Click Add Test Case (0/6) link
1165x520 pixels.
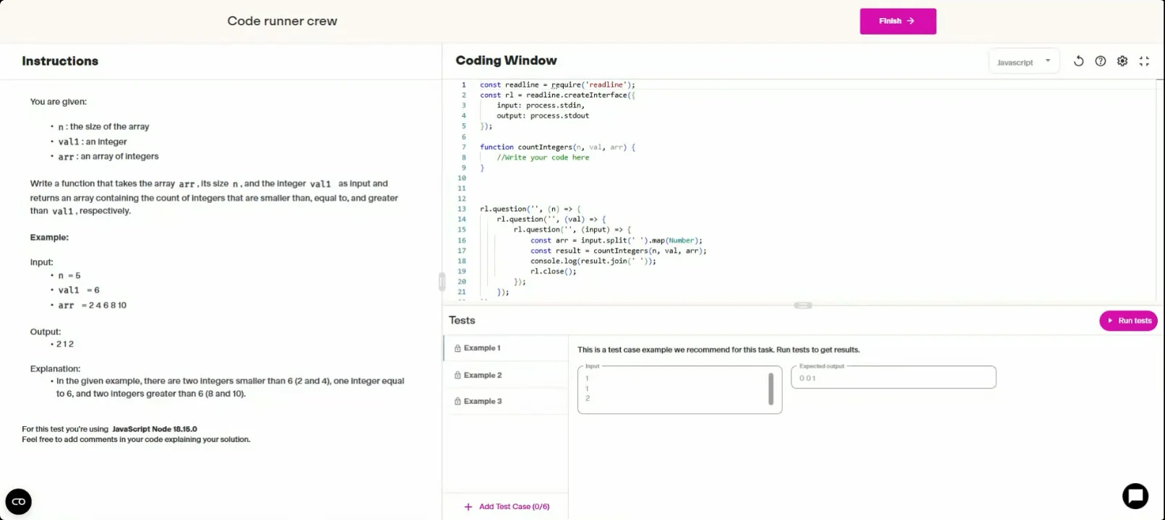(x=514, y=507)
